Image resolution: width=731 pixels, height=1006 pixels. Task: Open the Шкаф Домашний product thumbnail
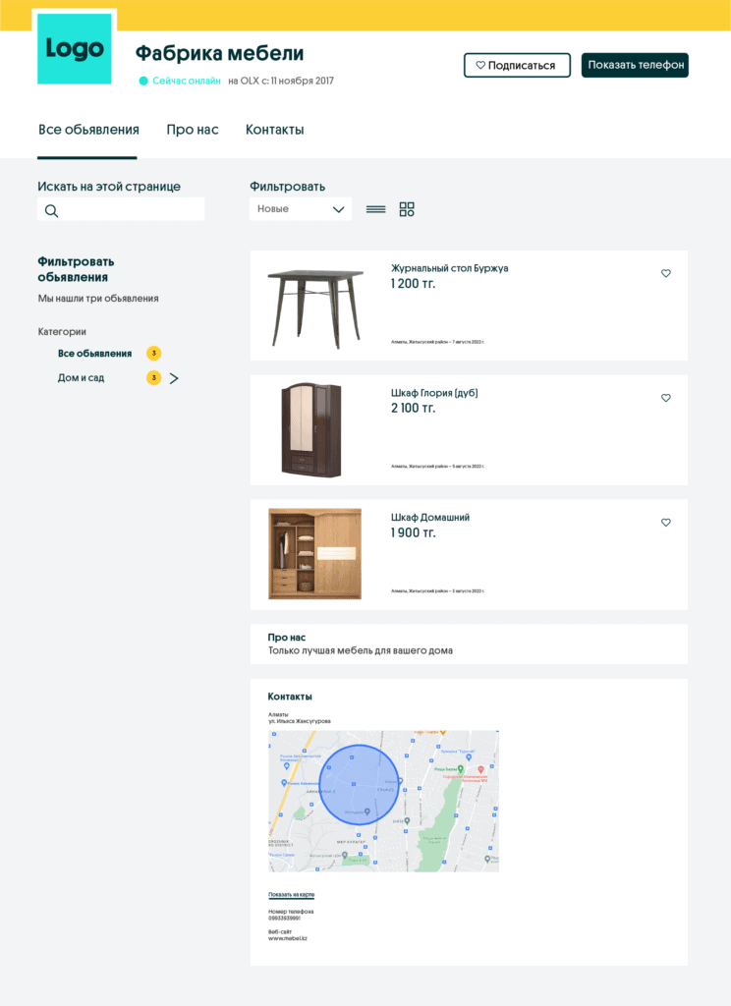(x=314, y=553)
